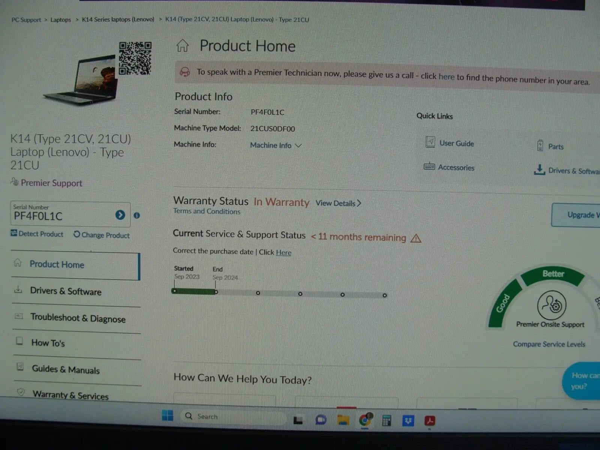Open Task View on the taskbar
The width and height of the screenshot is (600, 450).
coord(298,420)
